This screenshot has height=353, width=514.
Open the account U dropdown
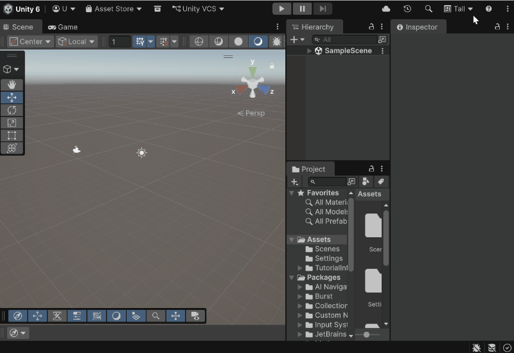click(64, 9)
